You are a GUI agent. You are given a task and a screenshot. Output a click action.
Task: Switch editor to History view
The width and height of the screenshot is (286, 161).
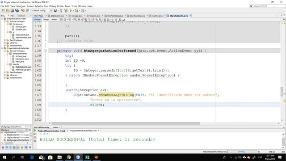55,20
